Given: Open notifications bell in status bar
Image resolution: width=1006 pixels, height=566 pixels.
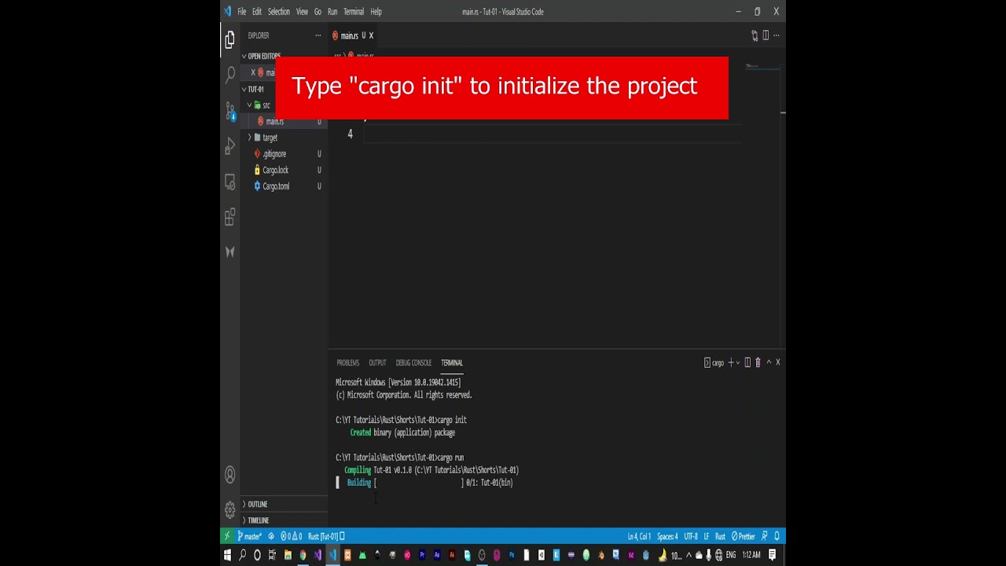Looking at the screenshot, I should click(778, 536).
